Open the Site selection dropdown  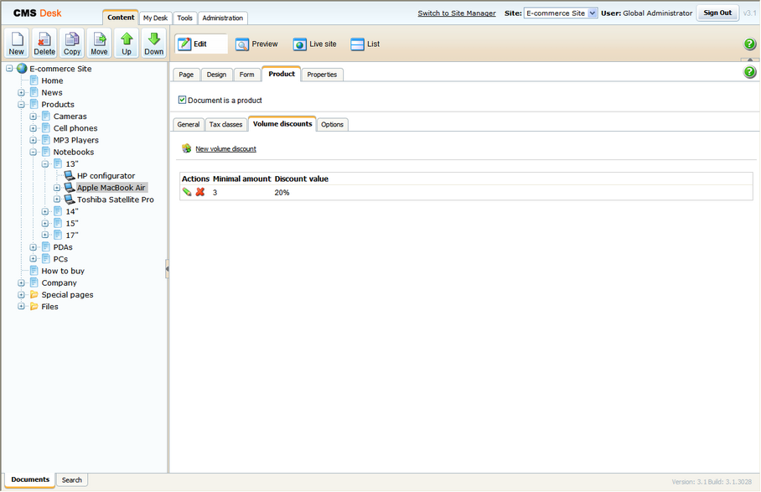point(561,13)
